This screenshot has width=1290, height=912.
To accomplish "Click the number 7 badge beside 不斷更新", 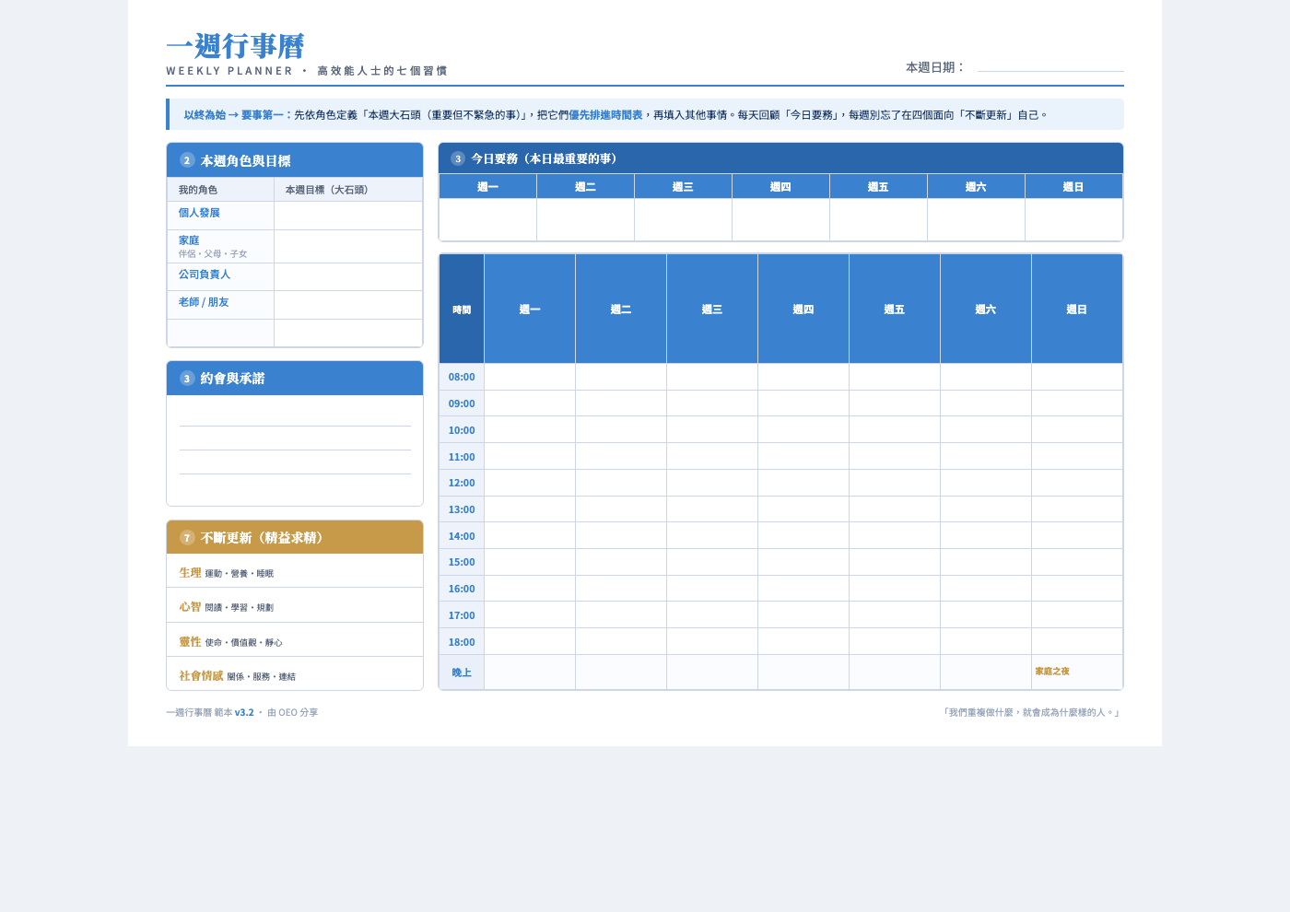I will click(x=187, y=538).
